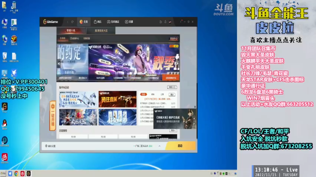Open NetEase Music from the taskbar
The image size is (316, 177).
coord(23,173)
